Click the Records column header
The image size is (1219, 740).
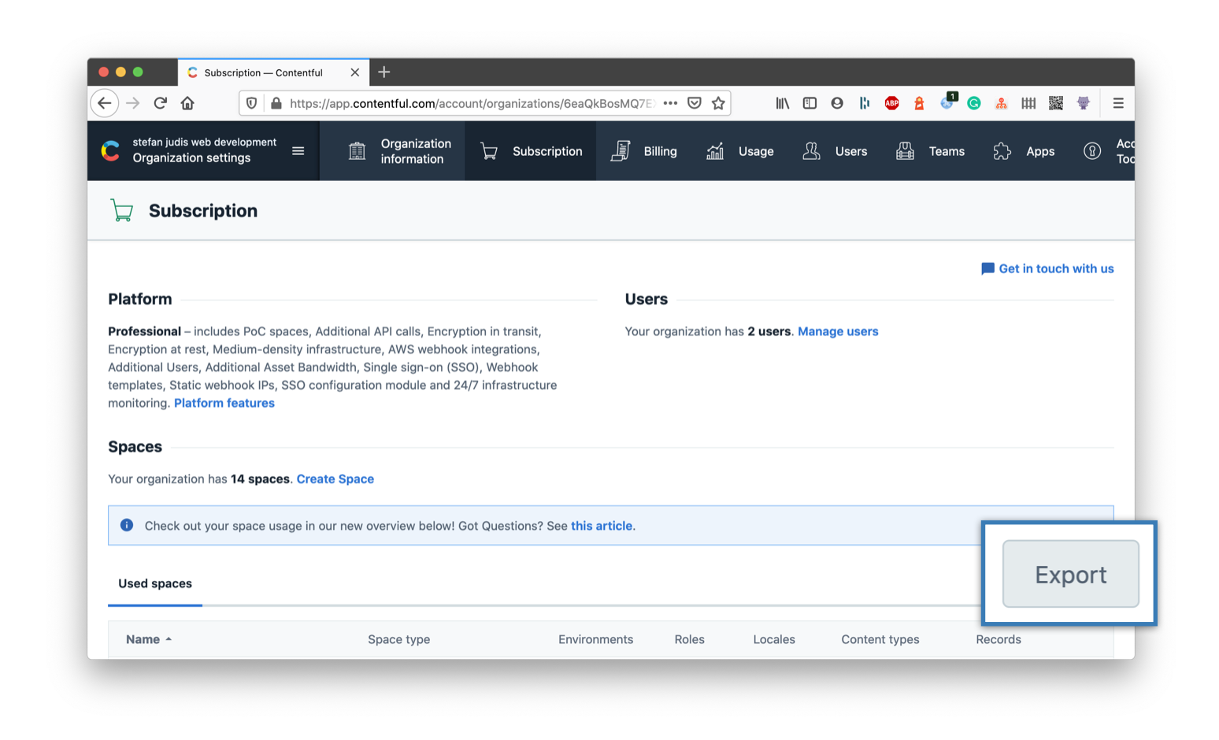[999, 639]
